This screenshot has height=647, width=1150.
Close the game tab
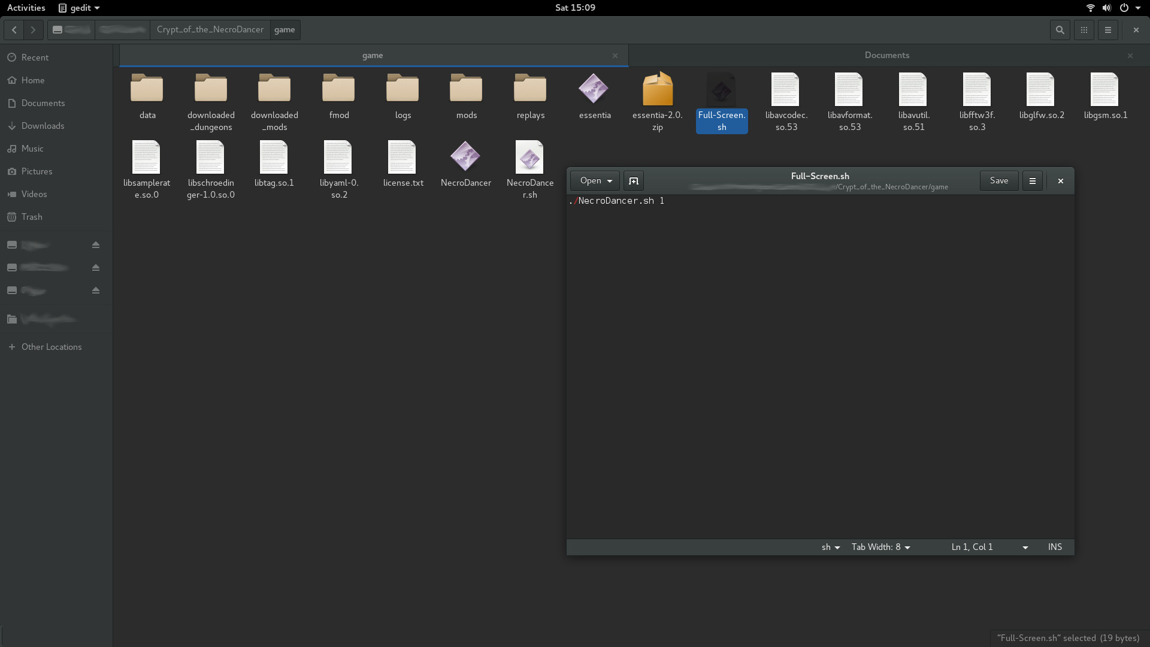(x=615, y=56)
